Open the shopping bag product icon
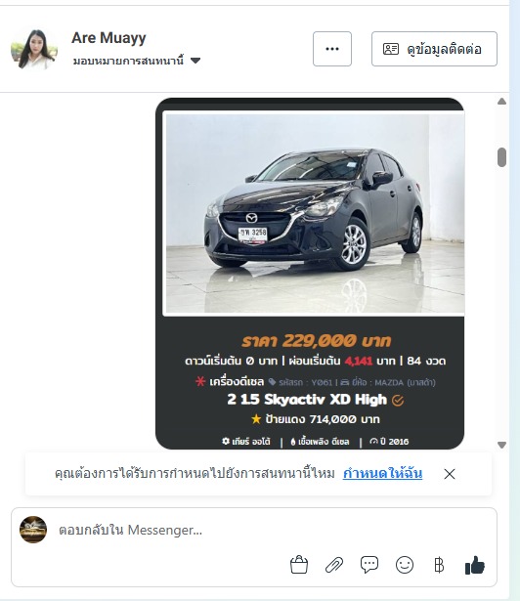520x601 pixels. point(299,565)
